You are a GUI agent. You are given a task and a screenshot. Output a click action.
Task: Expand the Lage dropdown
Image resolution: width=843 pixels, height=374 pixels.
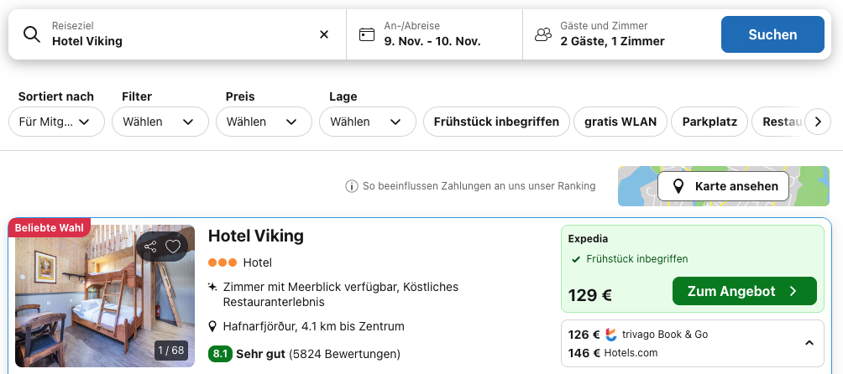pyautogui.click(x=367, y=122)
